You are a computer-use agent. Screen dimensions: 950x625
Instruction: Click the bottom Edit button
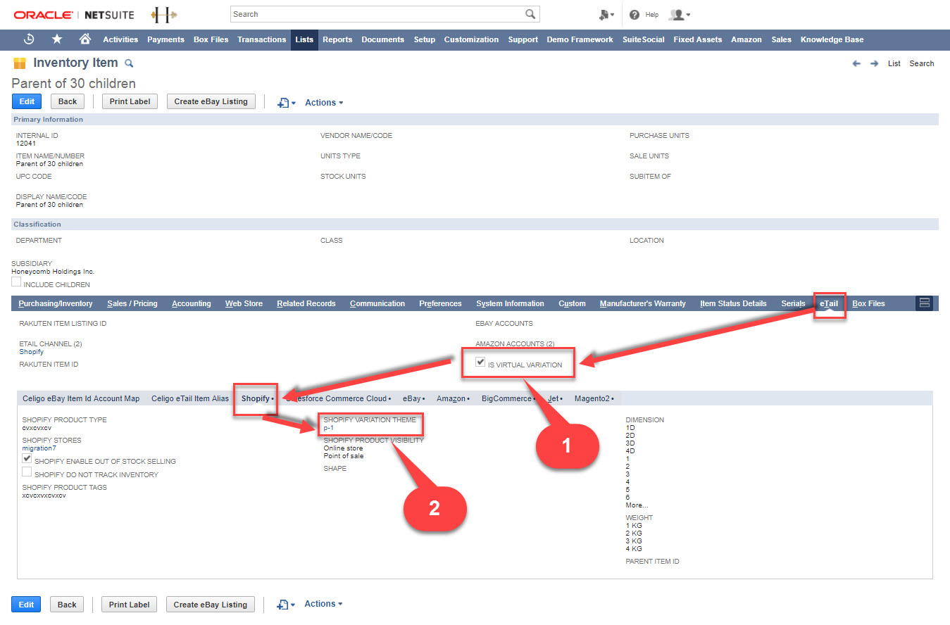[26, 605]
